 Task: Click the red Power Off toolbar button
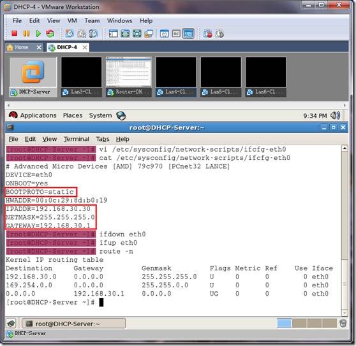click(15, 34)
